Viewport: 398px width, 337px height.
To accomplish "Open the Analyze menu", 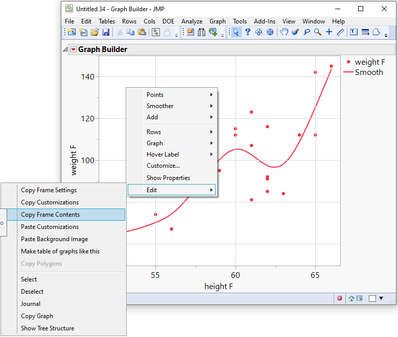I will coord(192,21).
